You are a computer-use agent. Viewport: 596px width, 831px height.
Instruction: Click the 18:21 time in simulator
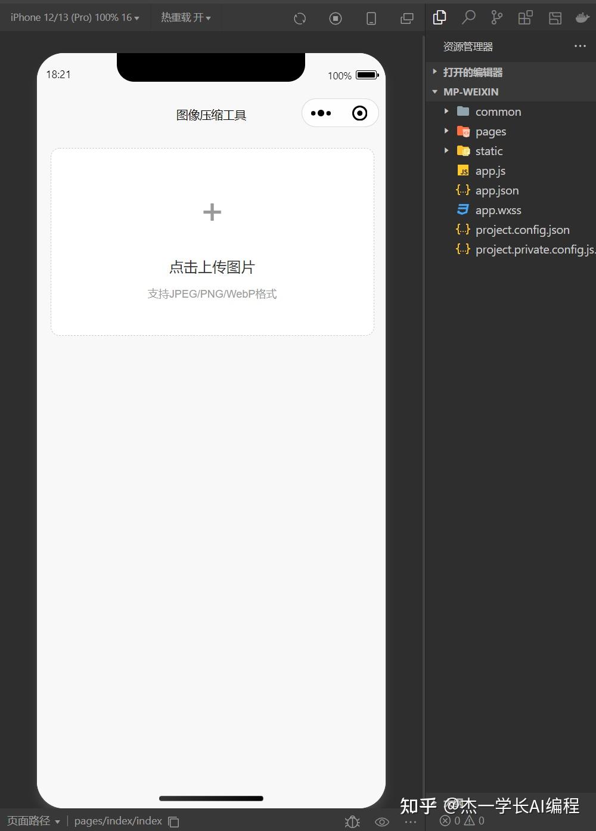pos(58,75)
